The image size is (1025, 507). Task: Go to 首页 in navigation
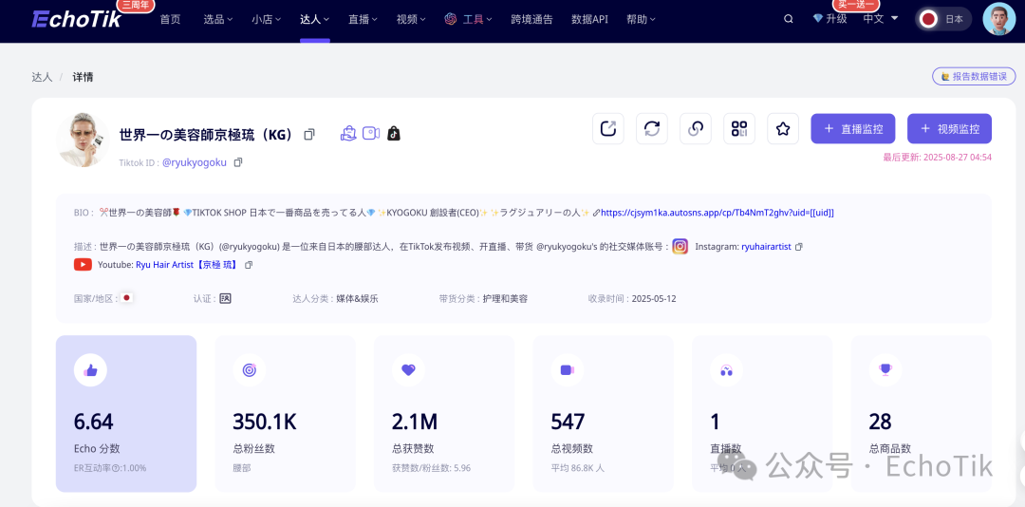click(170, 19)
